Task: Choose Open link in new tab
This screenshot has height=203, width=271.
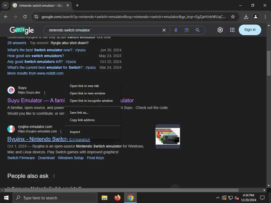Action: click(93, 86)
